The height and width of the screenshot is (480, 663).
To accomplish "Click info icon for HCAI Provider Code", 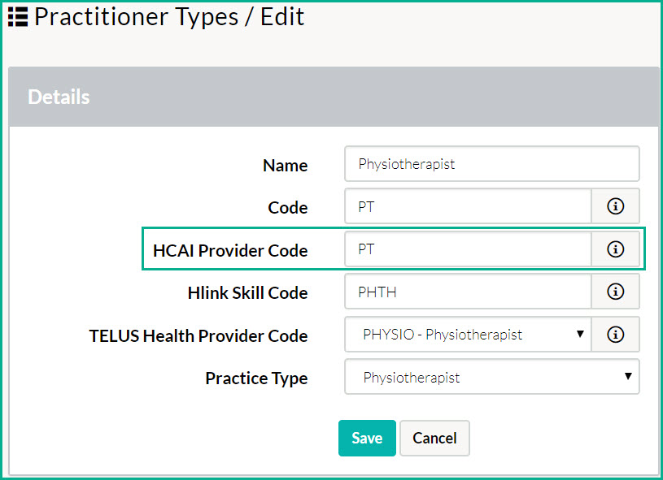I will point(615,249).
